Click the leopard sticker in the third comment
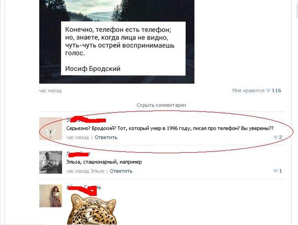The width and height of the screenshot is (298, 225). tap(92, 209)
